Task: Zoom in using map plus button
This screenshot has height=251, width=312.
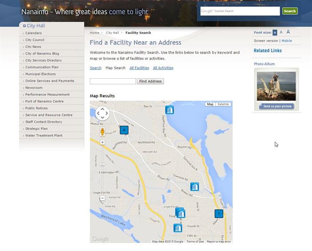Action: [102, 143]
